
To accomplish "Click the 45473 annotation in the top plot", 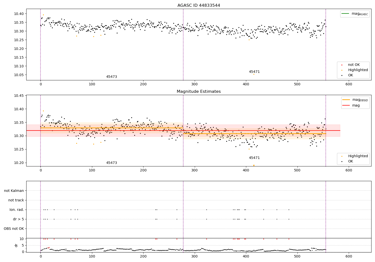I will [111, 77].
